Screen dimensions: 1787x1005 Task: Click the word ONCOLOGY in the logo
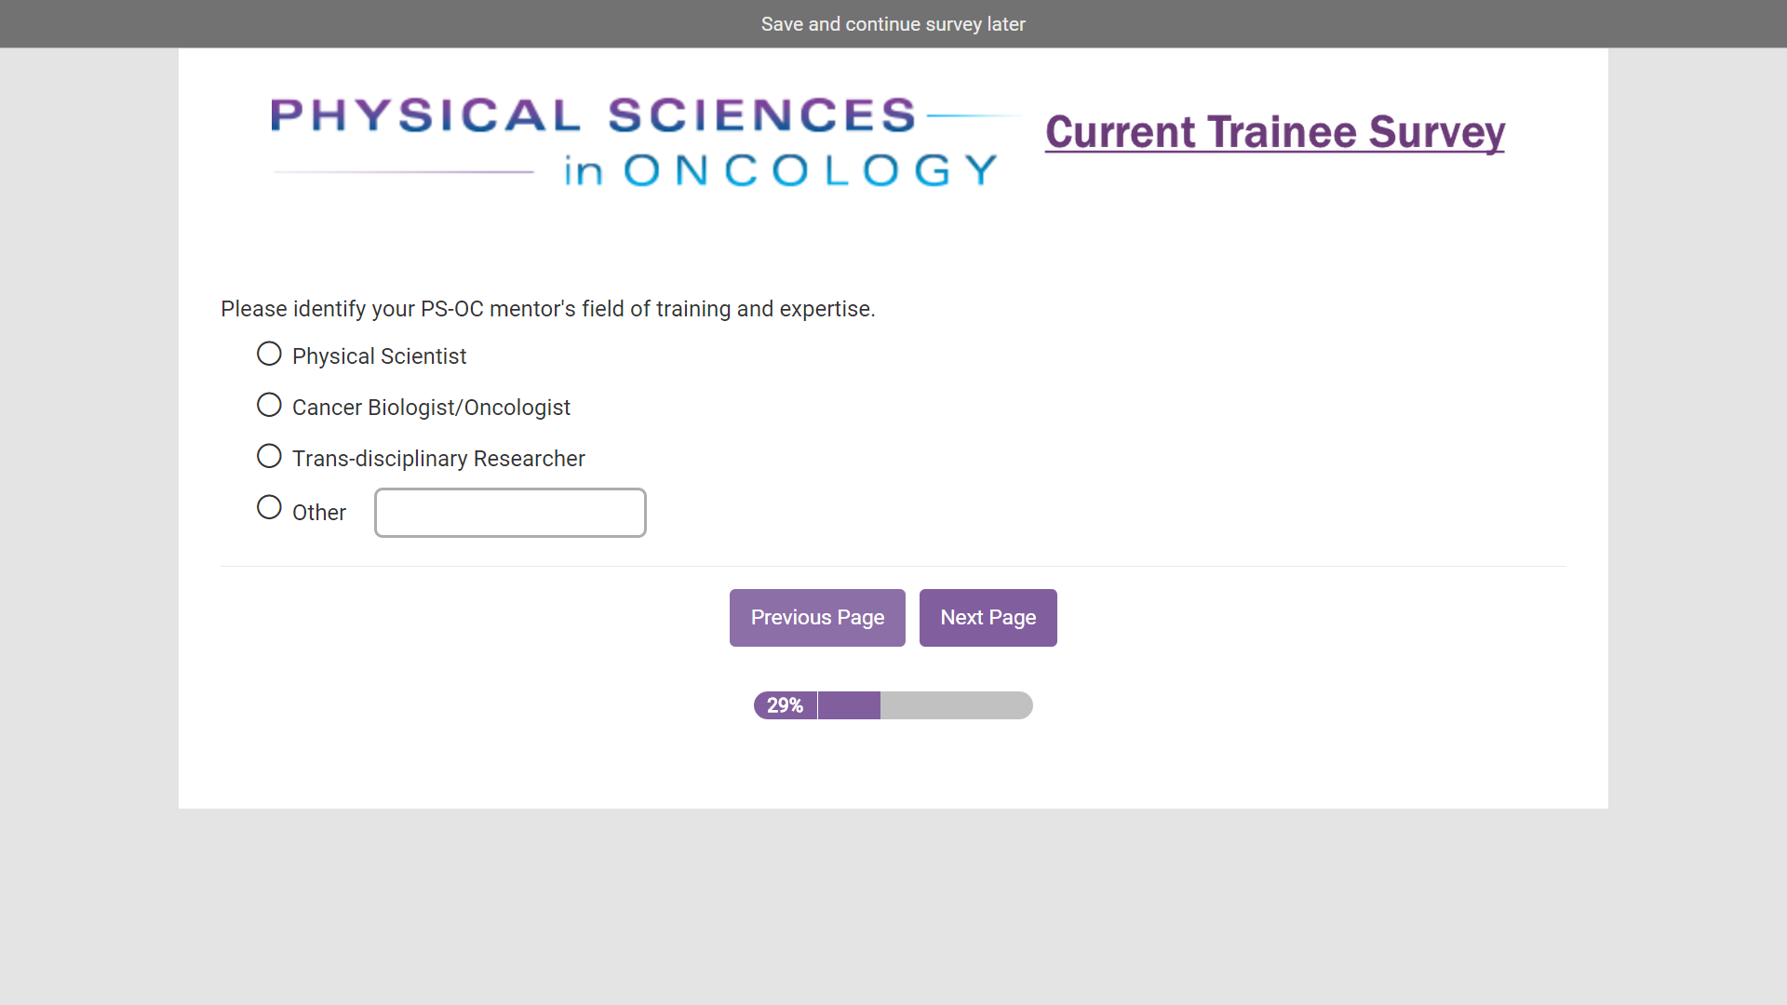810,171
